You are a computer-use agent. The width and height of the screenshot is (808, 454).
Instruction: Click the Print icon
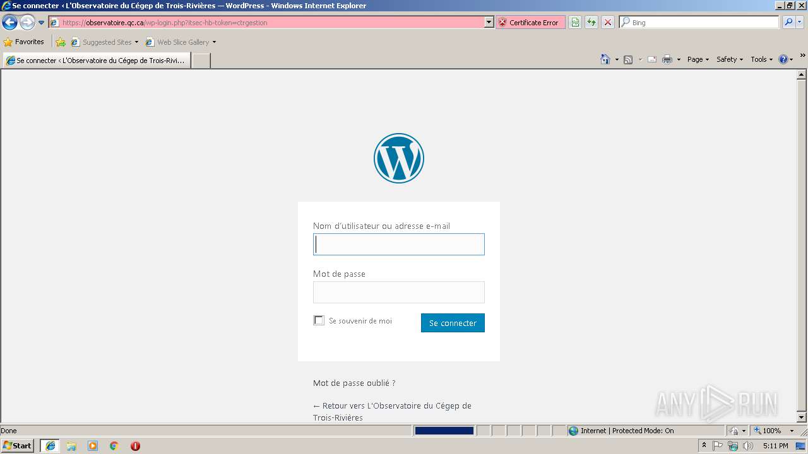(667, 59)
